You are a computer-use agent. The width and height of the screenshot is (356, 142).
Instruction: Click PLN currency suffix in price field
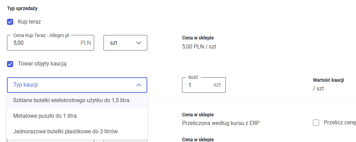click(x=85, y=43)
